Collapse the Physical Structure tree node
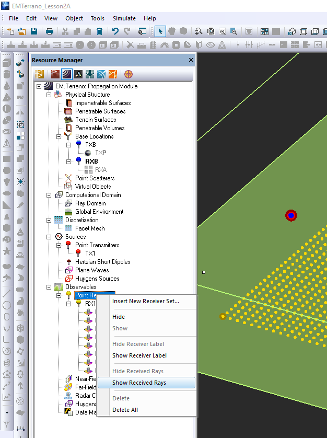The image size is (327, 438). 49,95
